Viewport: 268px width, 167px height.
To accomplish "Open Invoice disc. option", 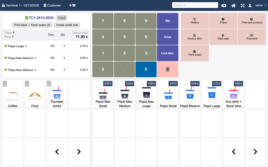I will point(195,37).
